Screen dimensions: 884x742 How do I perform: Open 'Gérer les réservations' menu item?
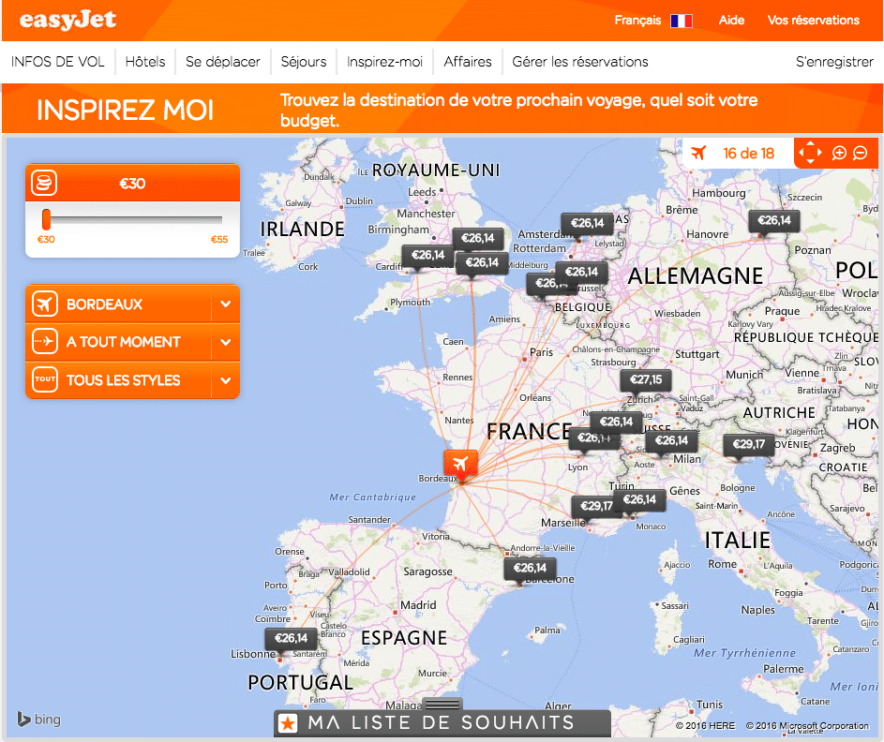pos(580,62)
